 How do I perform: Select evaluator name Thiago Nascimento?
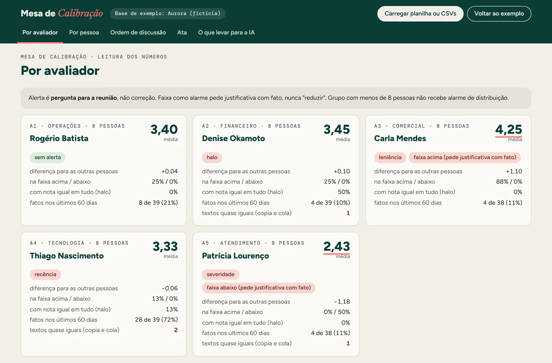(x=67, y=256)
